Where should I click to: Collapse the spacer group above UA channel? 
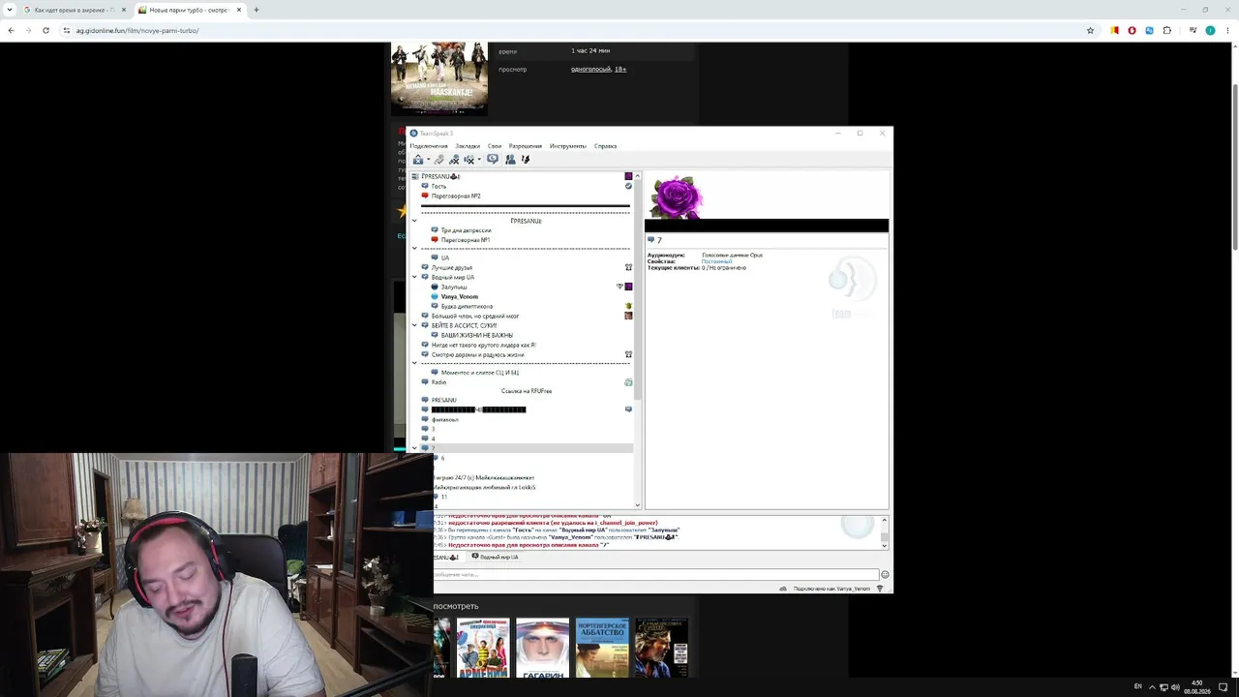(414, 249)
